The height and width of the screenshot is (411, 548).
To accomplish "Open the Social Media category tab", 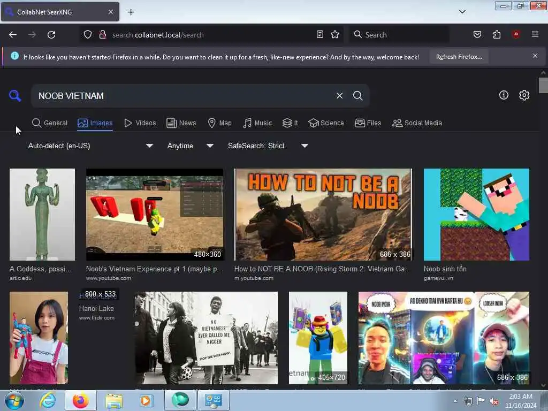I will [x=417, y=123].
